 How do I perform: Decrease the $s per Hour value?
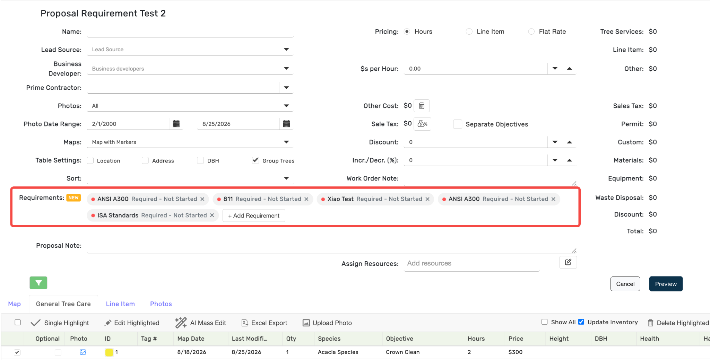[x=555, y=69]
